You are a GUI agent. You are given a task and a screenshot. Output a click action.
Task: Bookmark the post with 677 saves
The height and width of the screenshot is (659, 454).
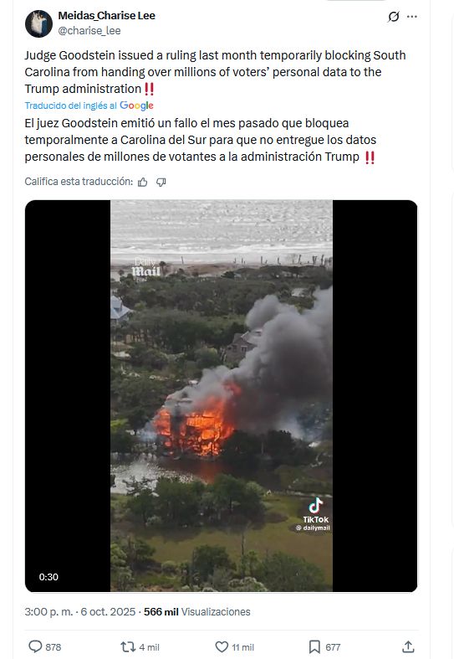(314, 646)
